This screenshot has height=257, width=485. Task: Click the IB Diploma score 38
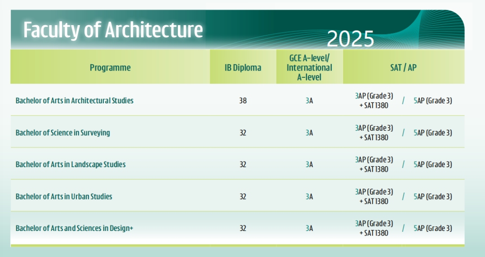tap(243, 101)
